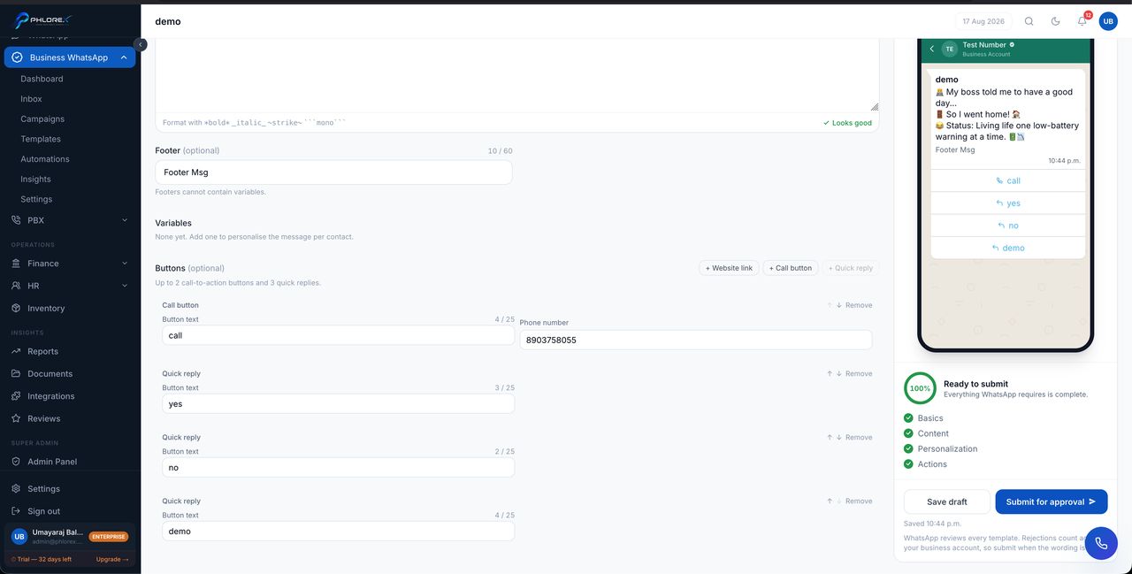This screenshot has width=1132, height=574.
Task: Click the Reports chart icon in sidebar
Action: point(17,351)
